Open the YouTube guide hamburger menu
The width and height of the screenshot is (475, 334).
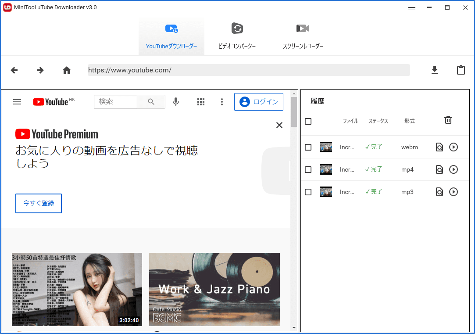tap(17, 102)
